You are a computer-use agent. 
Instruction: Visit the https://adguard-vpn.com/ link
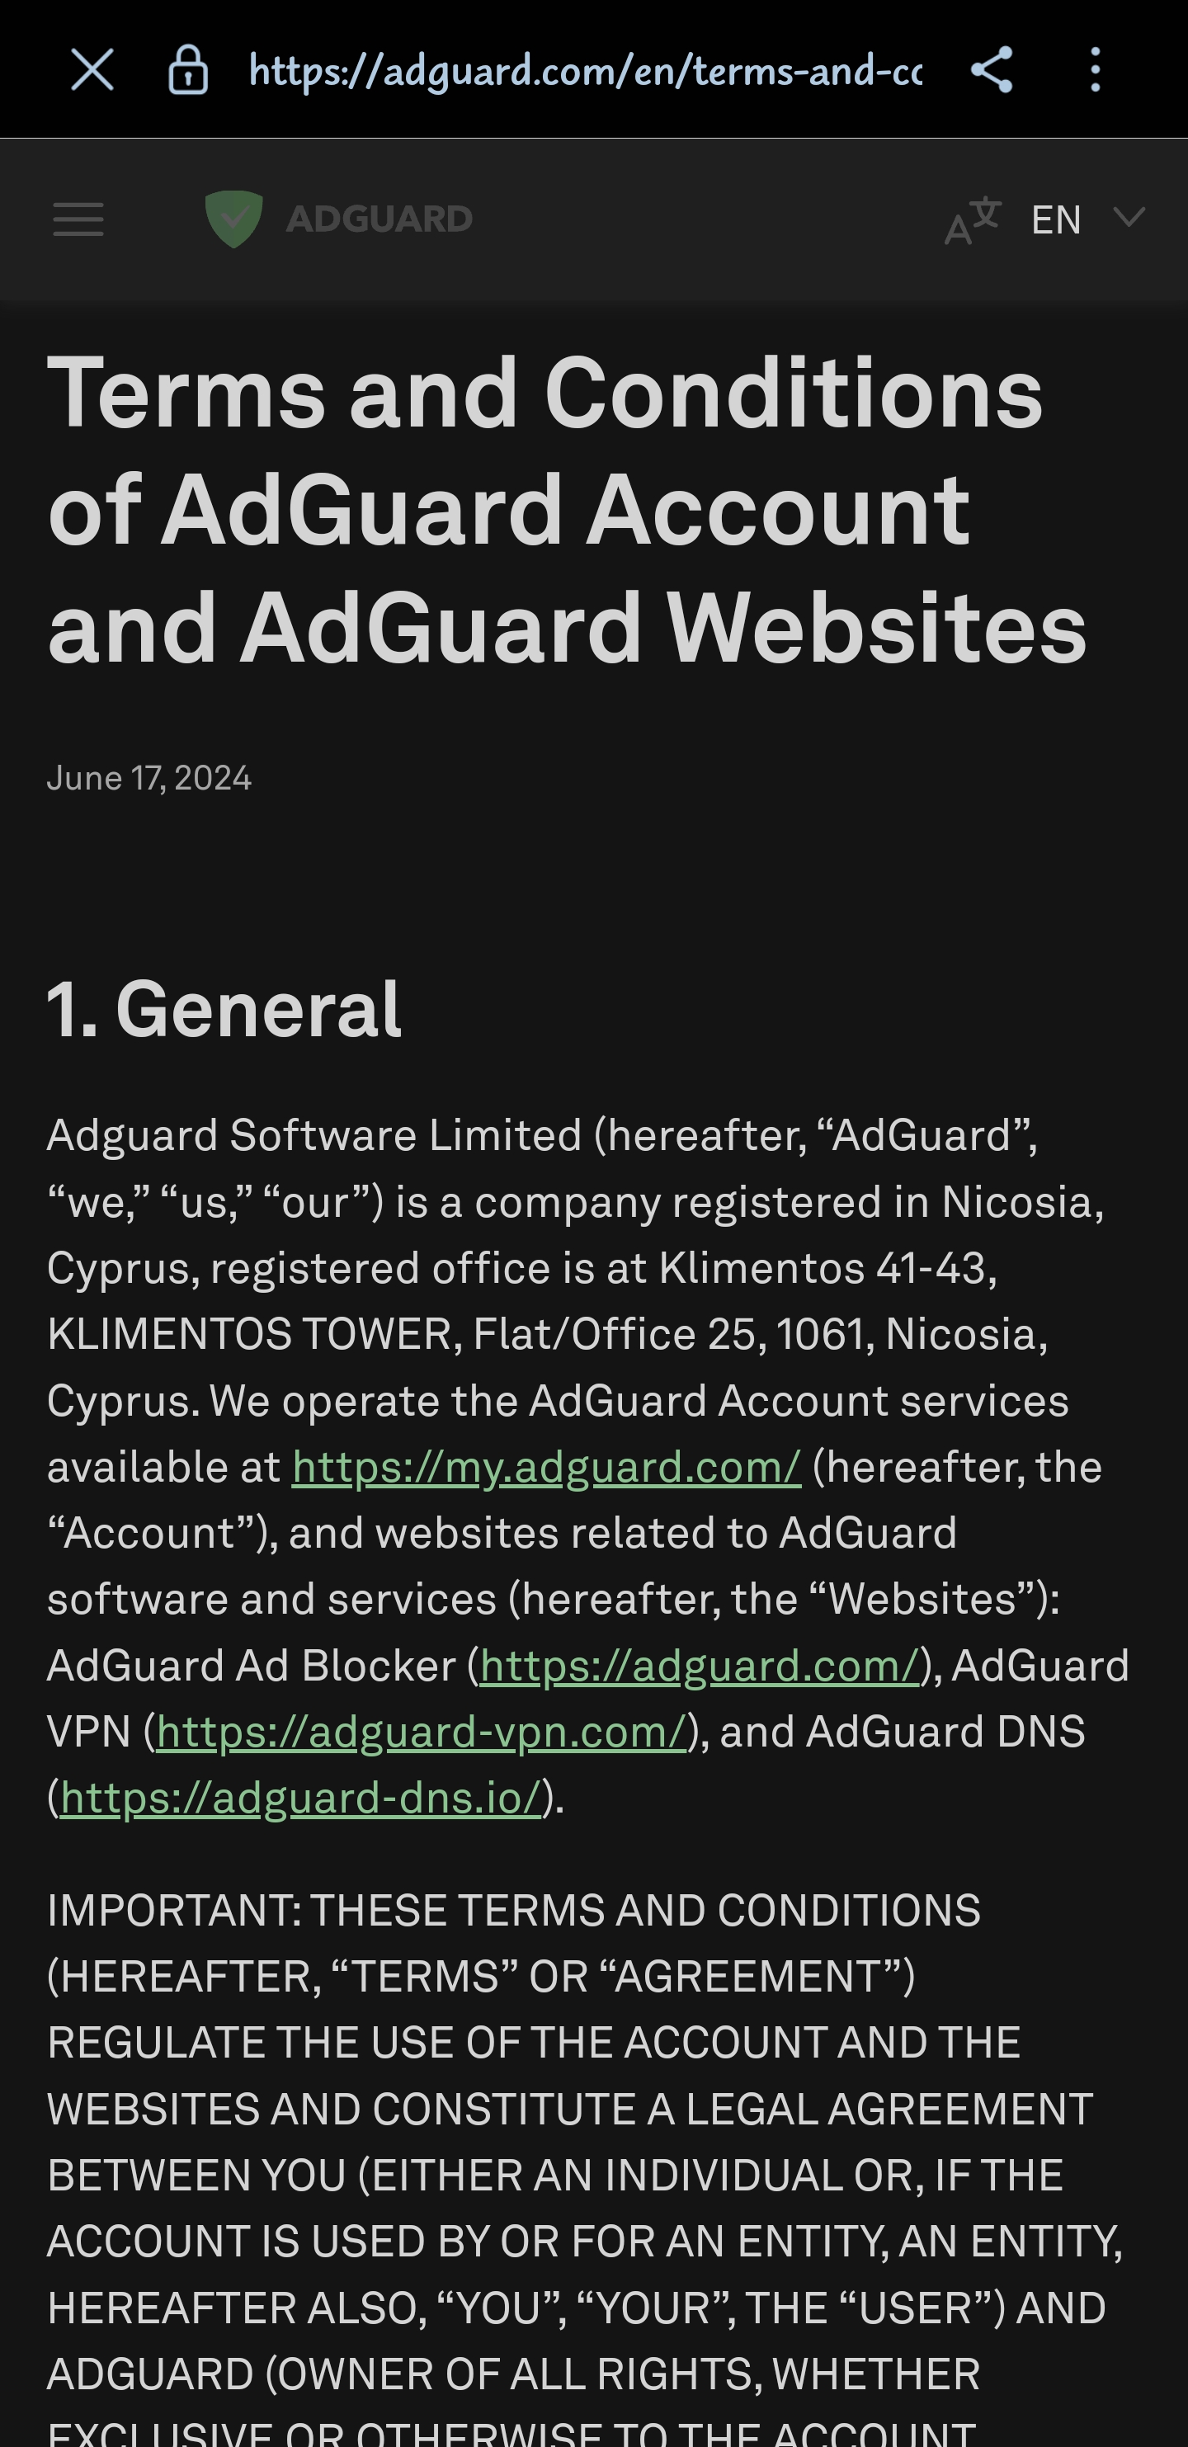point(421,1731)
